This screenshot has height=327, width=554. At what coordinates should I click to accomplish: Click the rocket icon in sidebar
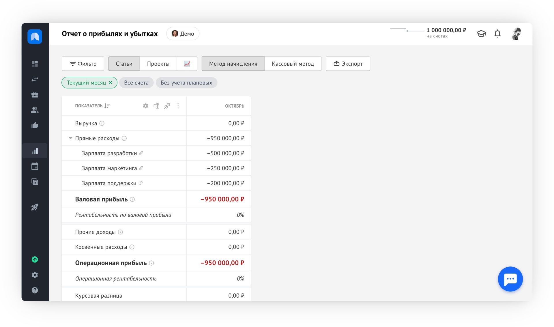35,207
